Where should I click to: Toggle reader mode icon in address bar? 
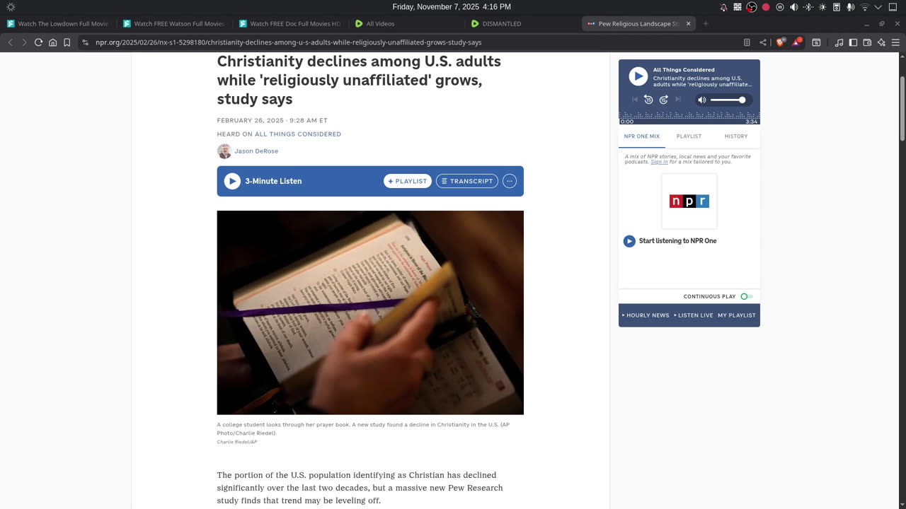pos(747,42)
